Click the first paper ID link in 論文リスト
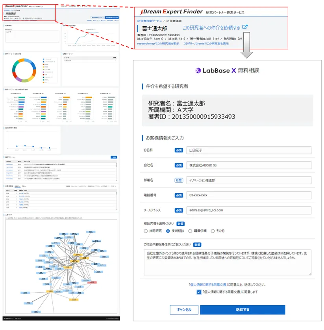The image size is (324, 330). click(x=9, y=164)
